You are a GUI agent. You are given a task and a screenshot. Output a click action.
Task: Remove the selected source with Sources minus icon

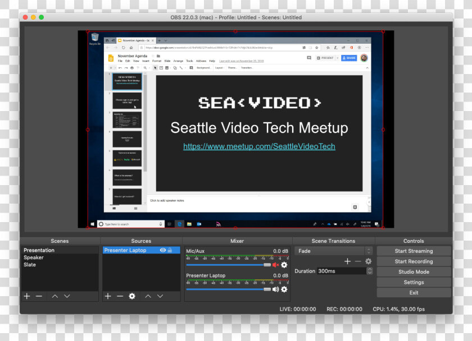(120, 296)
